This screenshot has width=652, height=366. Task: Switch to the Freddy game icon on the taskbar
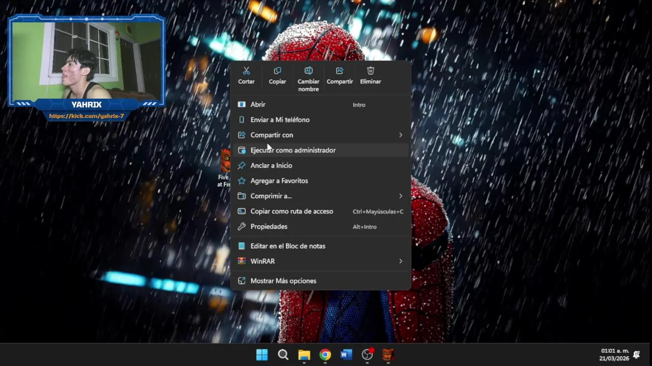click(x=388, y=355)
